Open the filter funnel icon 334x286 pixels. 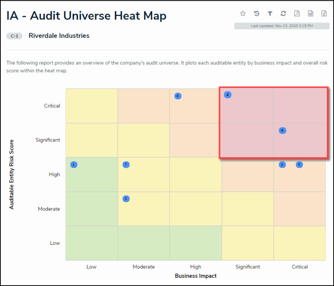coord(270,13)
